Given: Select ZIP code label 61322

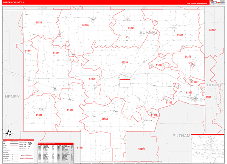Looking at the screenshot, I should [169, 103].
